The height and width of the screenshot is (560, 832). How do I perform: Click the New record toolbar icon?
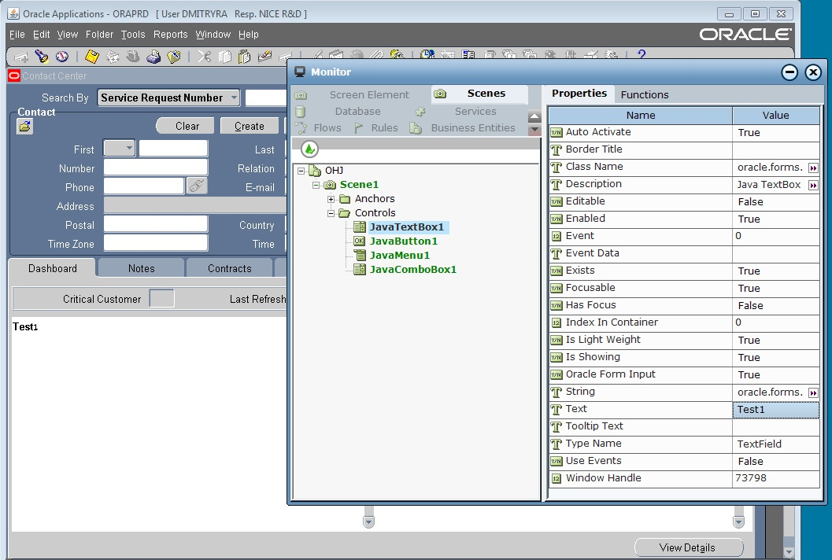21,56
